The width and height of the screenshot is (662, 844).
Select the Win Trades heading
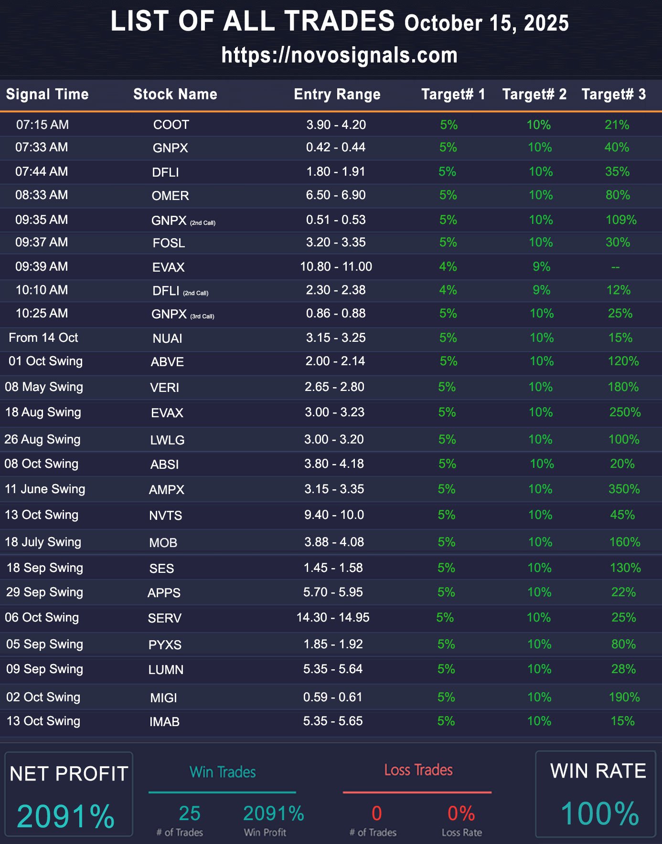(223, 772)
